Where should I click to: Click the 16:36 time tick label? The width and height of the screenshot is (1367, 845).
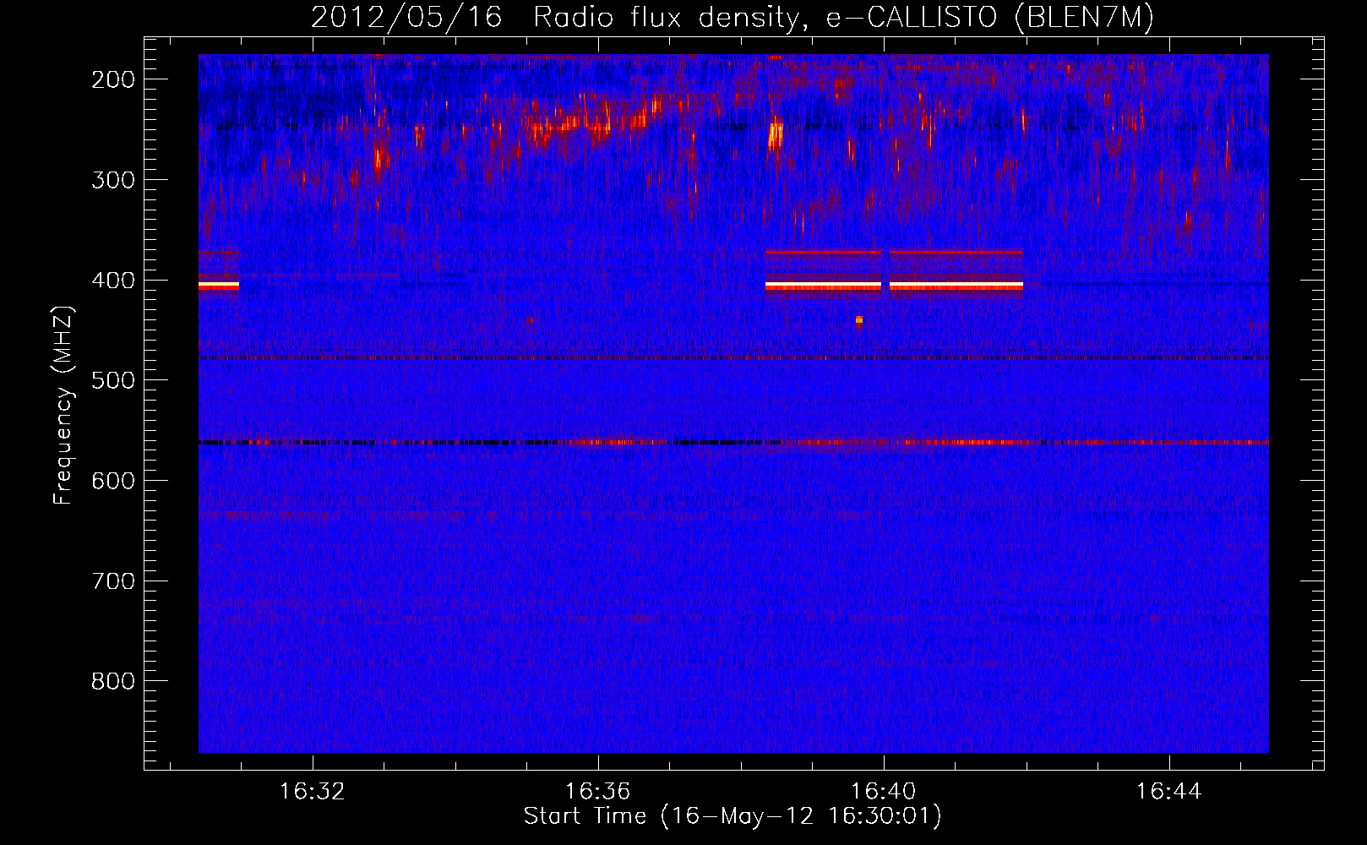click(x=598, y=792)
